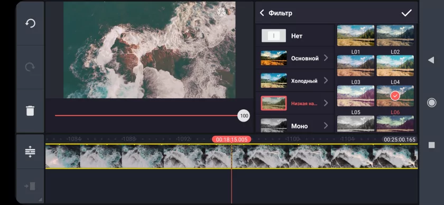The width and height of the screenshot is (444, 205).
Task: Tap the expand timeline tracks icon
Action: pos(30,152)
